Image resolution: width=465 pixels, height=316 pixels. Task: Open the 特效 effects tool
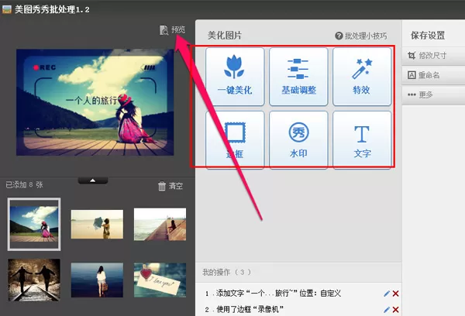[362, 77]
